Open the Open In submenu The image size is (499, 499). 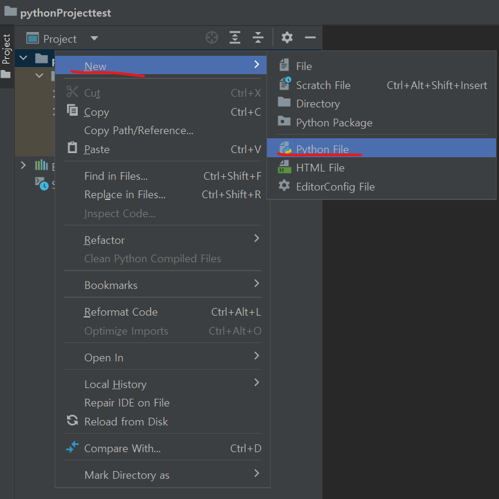[x=163, y=358]
